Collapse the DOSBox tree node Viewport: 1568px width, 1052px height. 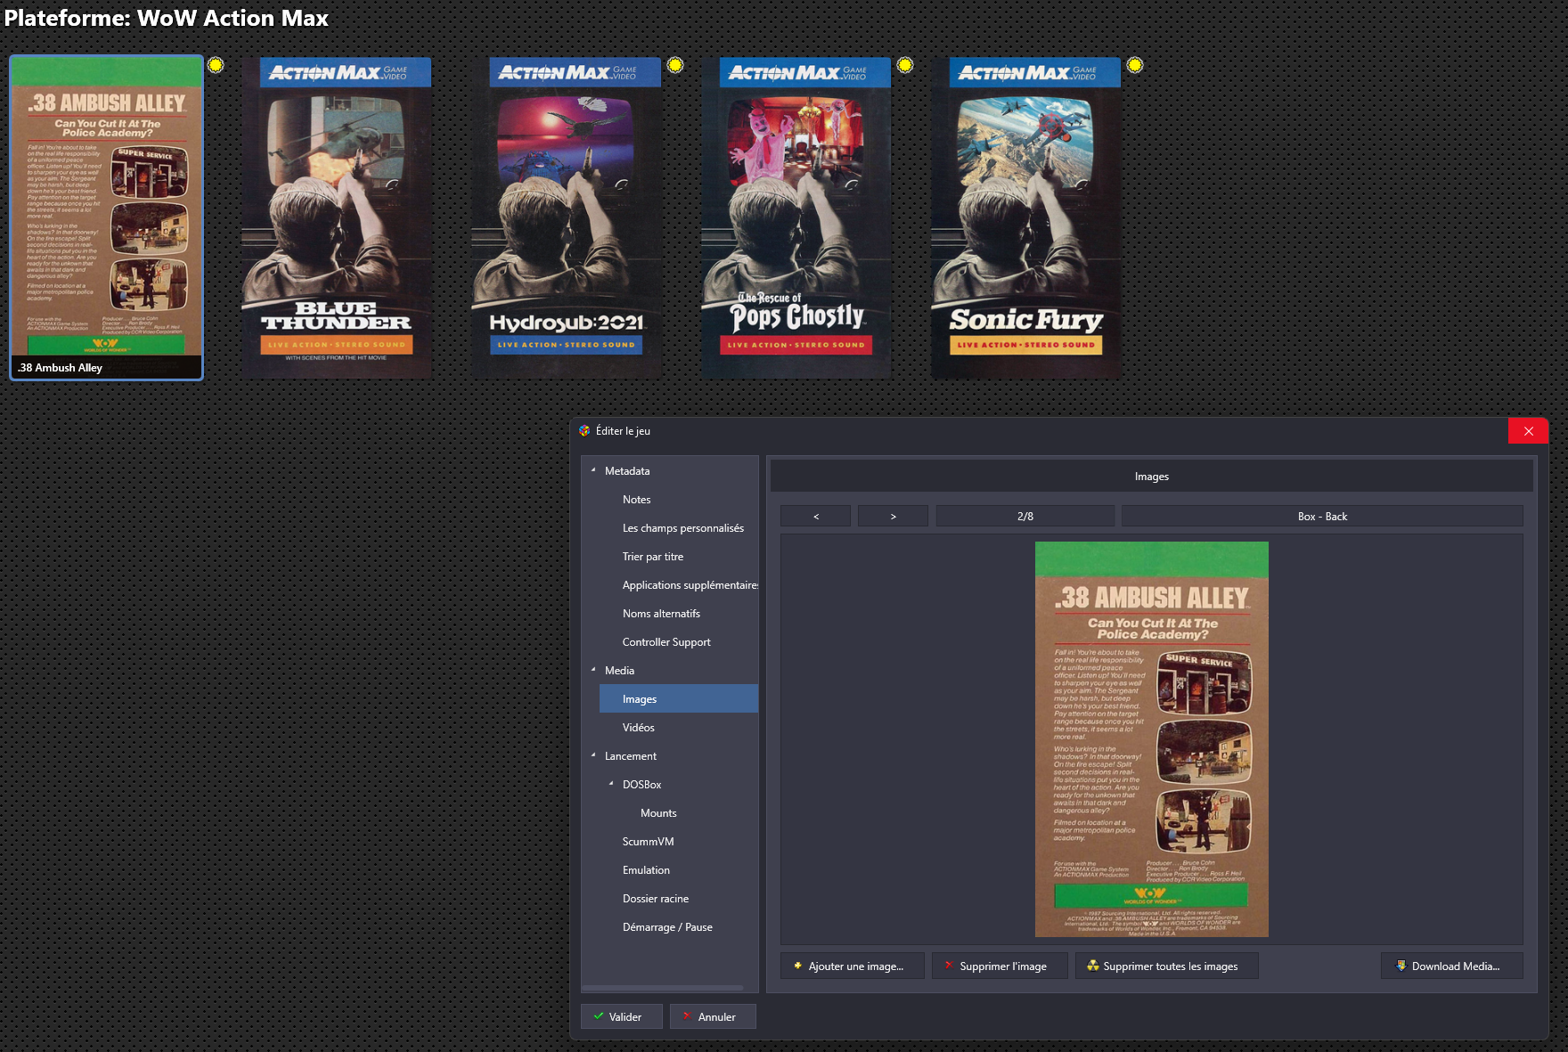(611, 784)
